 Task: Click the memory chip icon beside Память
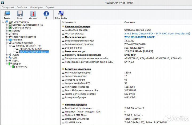(x=10, y=31)
